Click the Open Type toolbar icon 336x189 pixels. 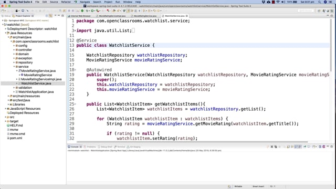tap(114, 10)
